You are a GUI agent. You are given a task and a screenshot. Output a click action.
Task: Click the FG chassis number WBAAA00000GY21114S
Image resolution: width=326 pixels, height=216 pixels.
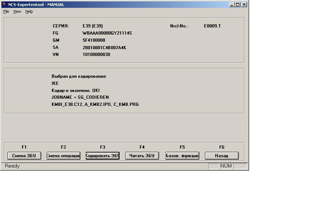coord(107,33)
